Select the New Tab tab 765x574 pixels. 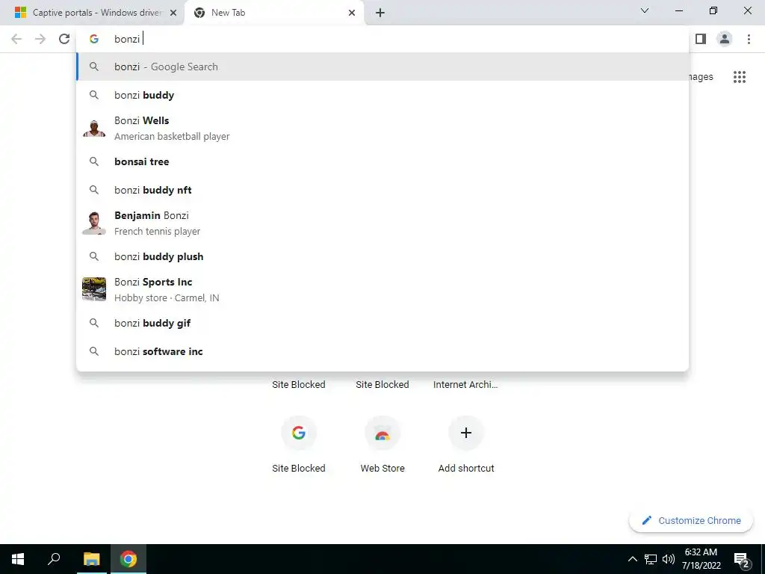[x=273, y=13]
